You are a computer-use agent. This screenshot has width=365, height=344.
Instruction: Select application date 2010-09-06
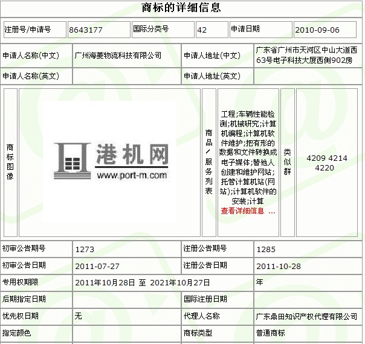click(x=317, y=30)
